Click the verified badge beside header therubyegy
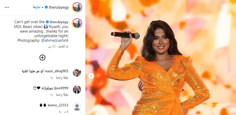This screenshot has height=115, width=236. [46, 7]
